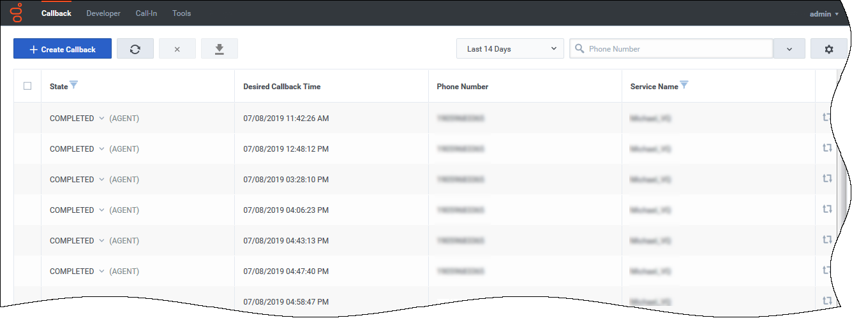Image resolution: width=852 pixels, height=318 pixels.
Task: Click the refresh callbacks icon button
Action: point(135,49)
